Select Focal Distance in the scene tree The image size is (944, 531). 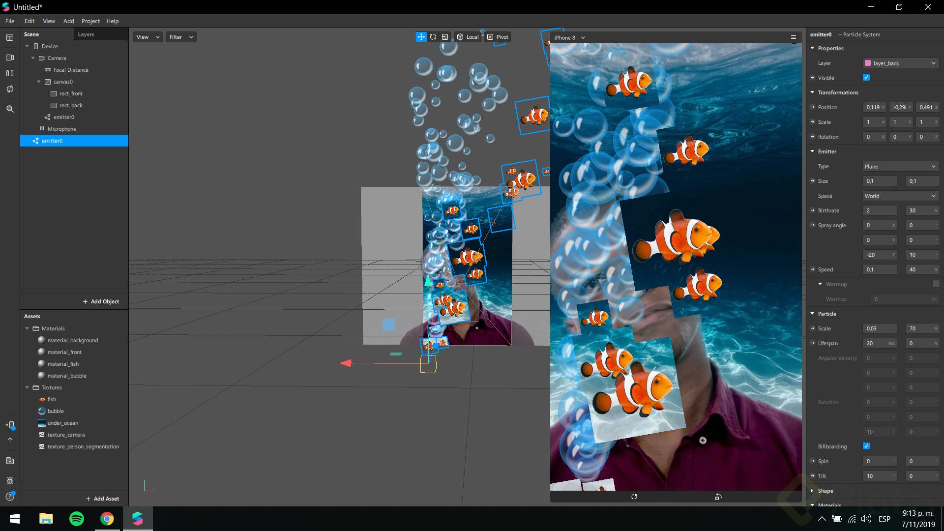(71, 70)
